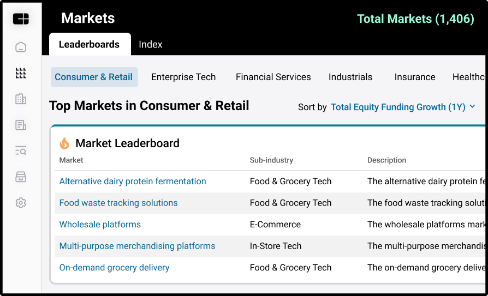Open the Wholesale platforms market link
The height and width of the screenshot is (296, 488).
(x=100, y=224)
